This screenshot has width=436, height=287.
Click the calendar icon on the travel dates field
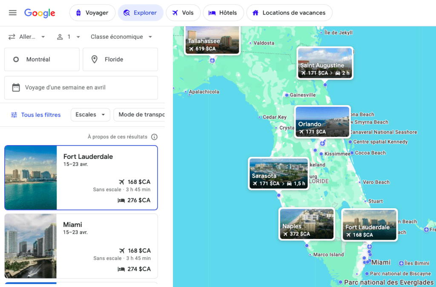click(x=17, y=88)
